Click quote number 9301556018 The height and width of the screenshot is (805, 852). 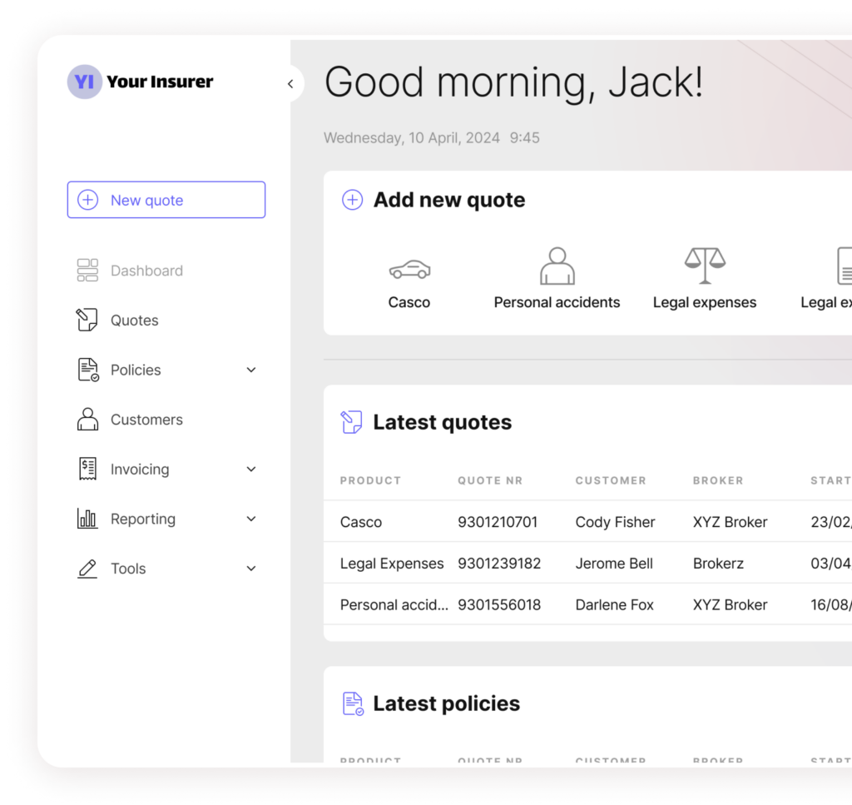(499, 605)
